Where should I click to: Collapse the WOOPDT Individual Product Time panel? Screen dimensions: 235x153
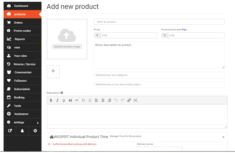[223, 137]
